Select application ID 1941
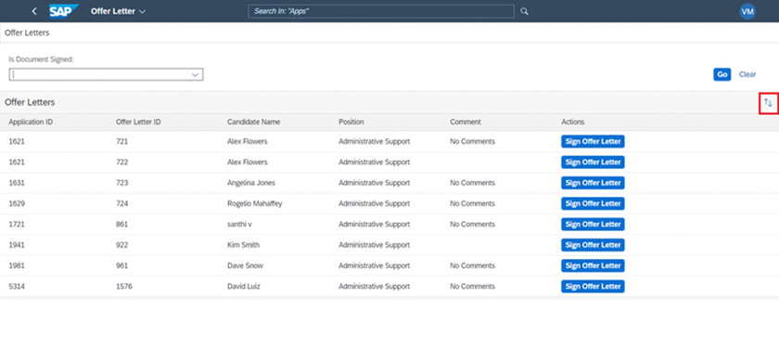779x362 pixels. [17, 245]
